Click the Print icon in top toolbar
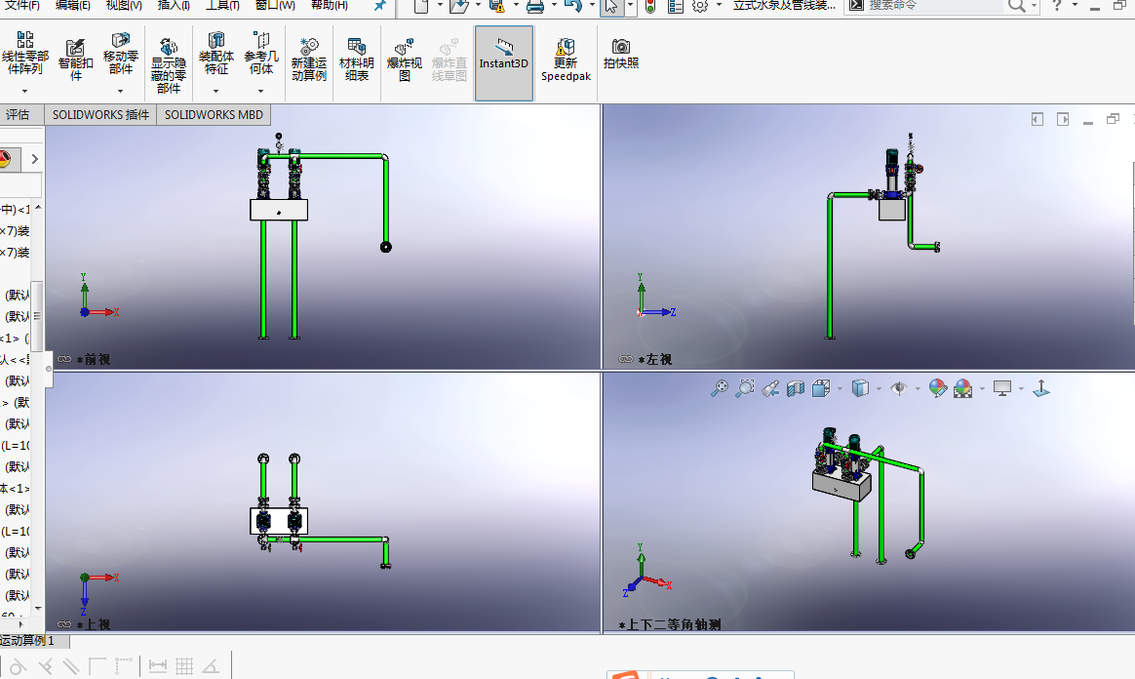The width and height of the screenshot is (1135, 679). pos(535,7)
